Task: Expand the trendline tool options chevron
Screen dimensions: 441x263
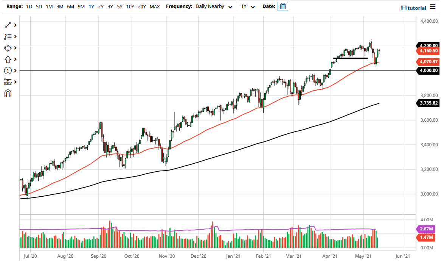Action: tap(15, 25)
